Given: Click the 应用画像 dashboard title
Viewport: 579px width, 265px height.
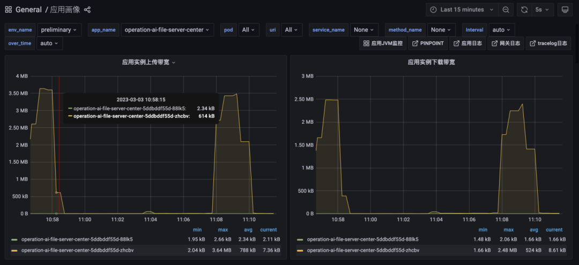Looking at the screenshot, I should point(65,10).
